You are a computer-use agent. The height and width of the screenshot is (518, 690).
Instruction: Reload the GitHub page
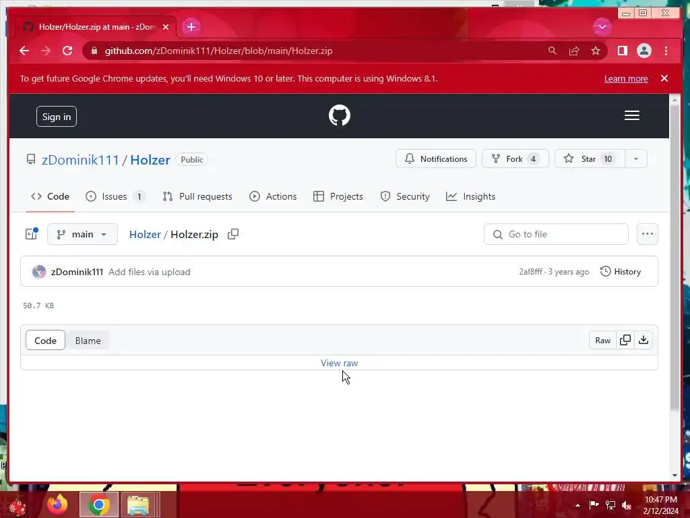coord(67,51)
